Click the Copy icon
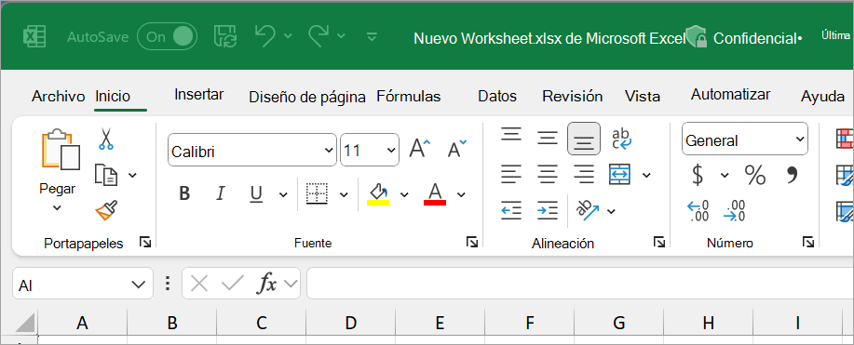Screen dimensions: 854x345 (105, 175)
